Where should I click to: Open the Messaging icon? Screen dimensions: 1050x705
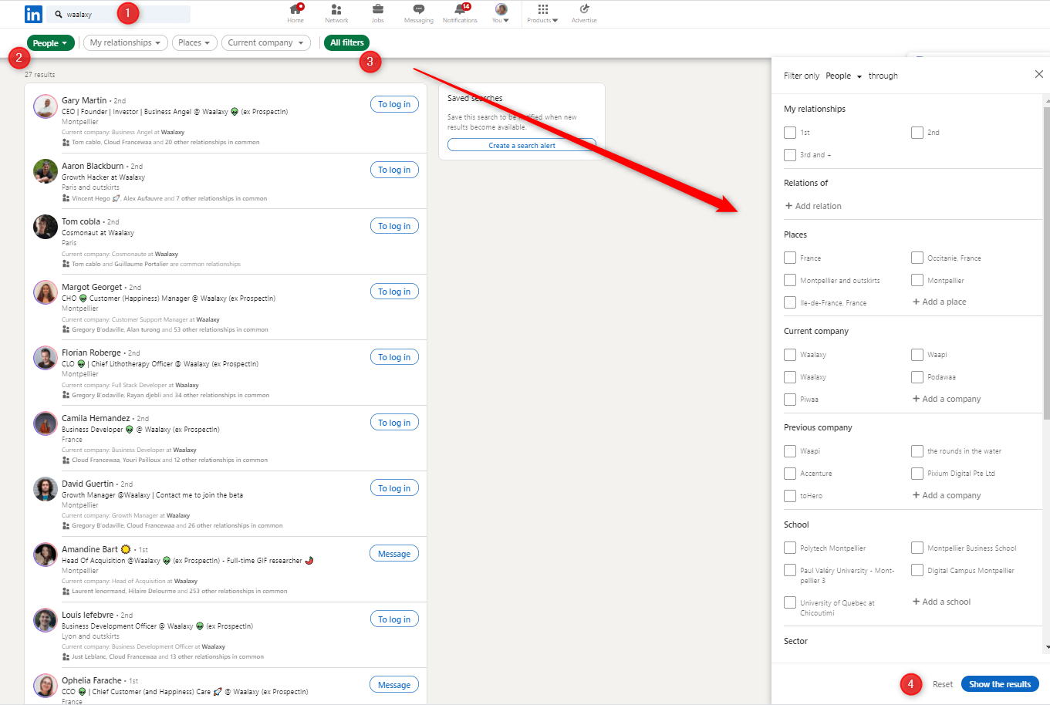pos(418,9)
